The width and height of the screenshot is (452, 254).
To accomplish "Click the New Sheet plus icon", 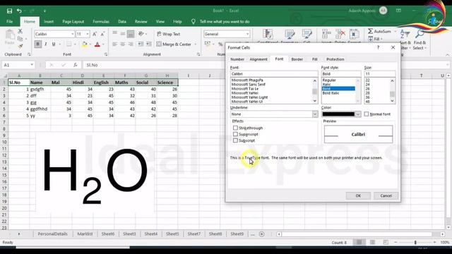I will [262, 234].
